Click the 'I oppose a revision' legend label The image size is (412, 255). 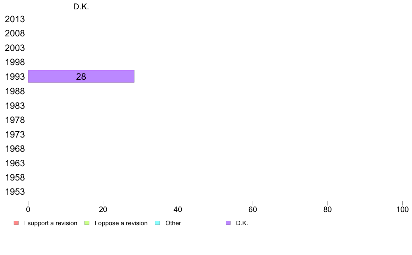point(121,223)
